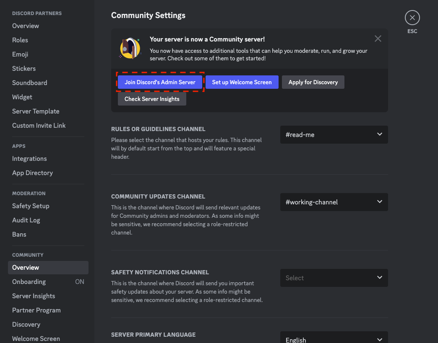Image resolution: width=438 pixels, height=343 pixels.
Task: Click the Community server illustration icon
Action: 130,48
